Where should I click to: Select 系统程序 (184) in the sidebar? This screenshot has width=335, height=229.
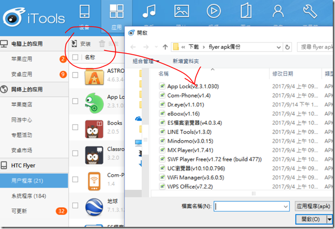click(x=29, y=196)
